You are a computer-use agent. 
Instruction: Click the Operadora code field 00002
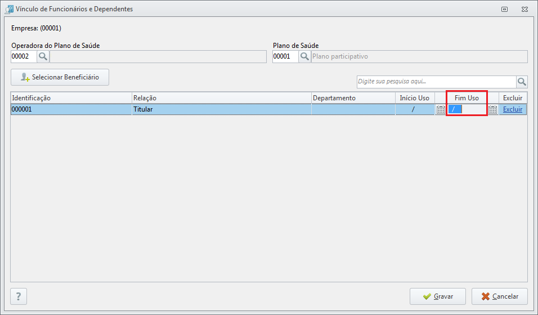pos(24,56)
